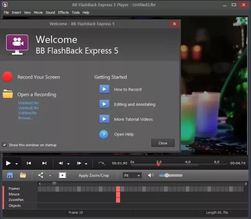The image size is (251, 219).
Task: Open the Movie menu
Action: [38, 12]
